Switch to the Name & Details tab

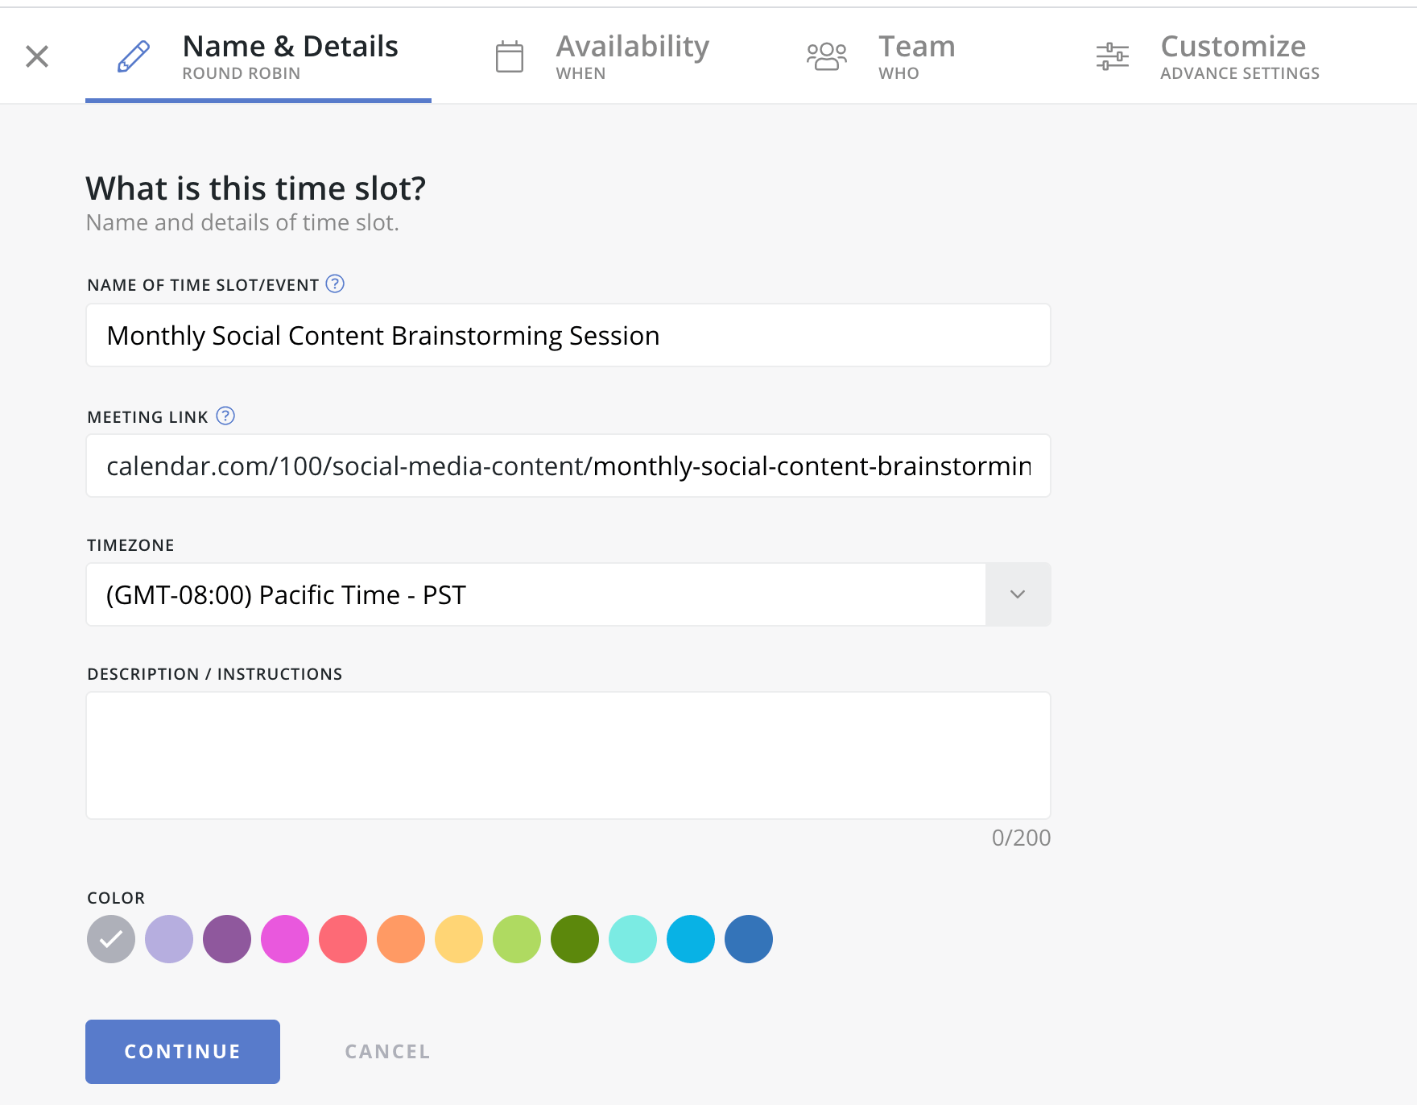(258, 56)
